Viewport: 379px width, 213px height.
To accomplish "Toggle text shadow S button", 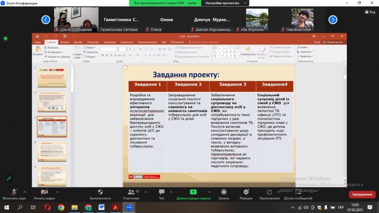I will 115,55.
